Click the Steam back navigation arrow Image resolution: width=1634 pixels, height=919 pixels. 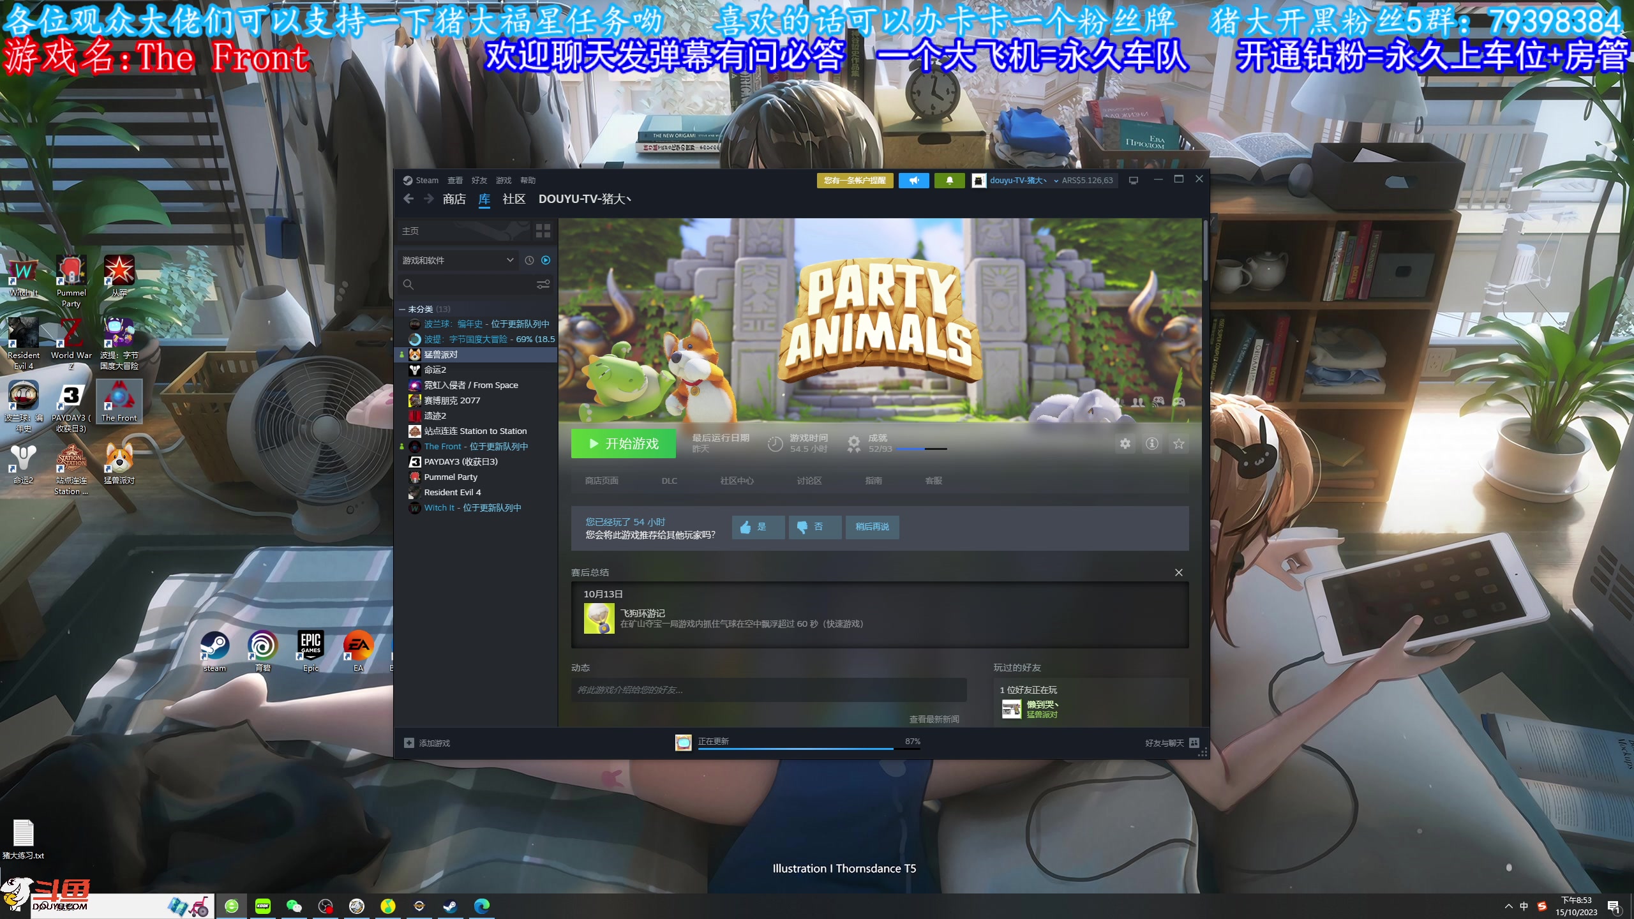(408, 199)
